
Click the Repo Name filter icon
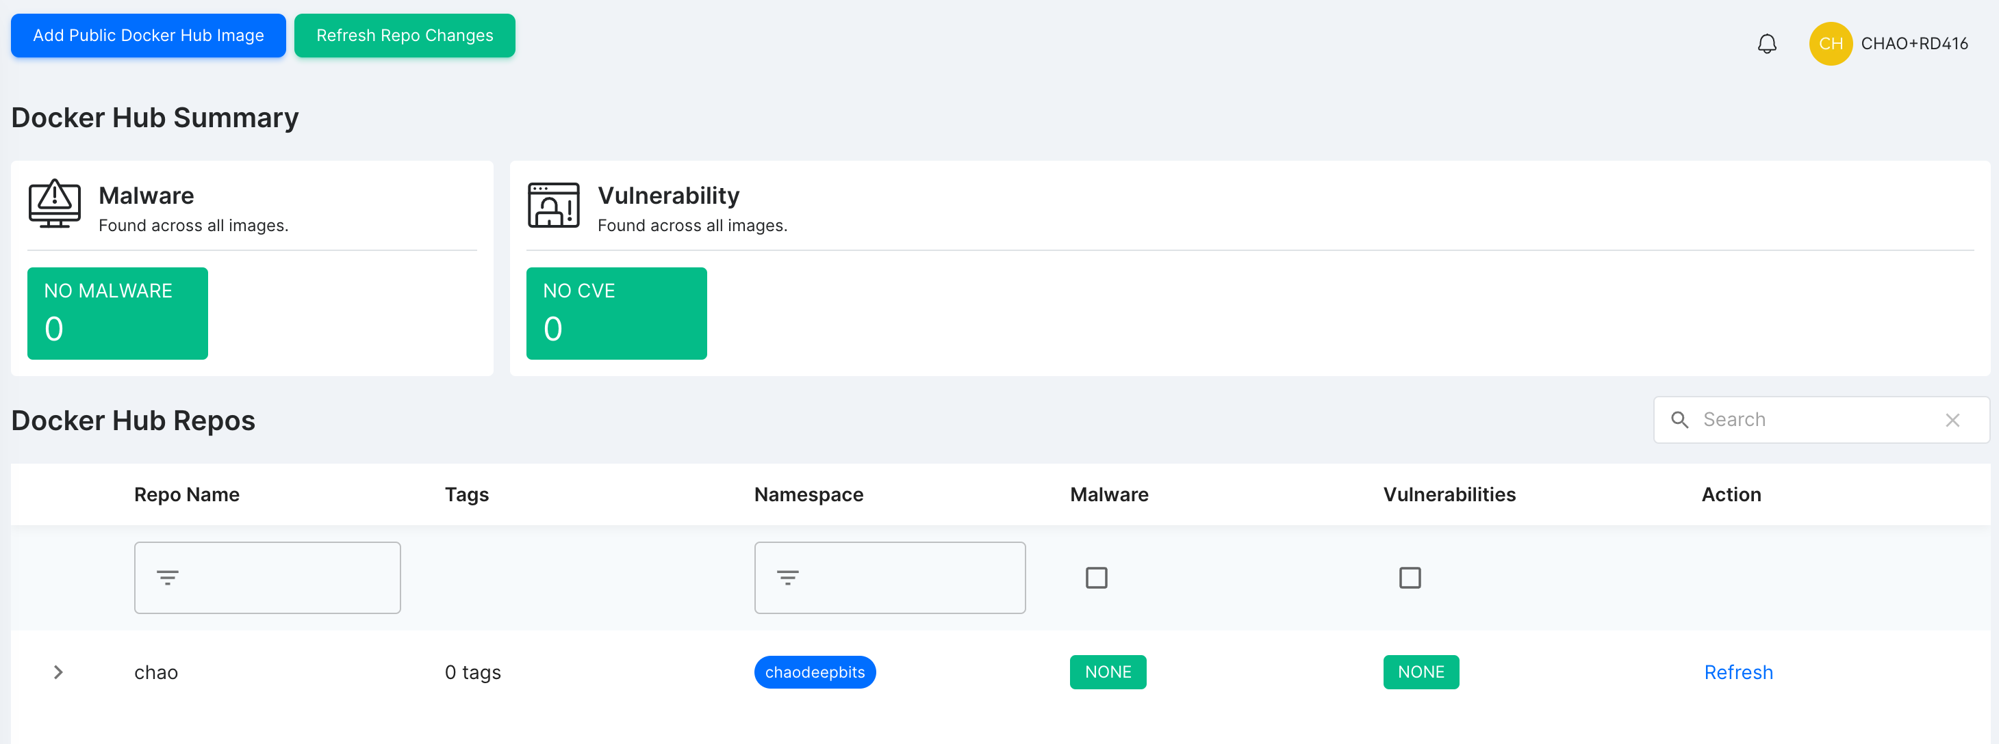pyautogui.click(x=168, y=577)
